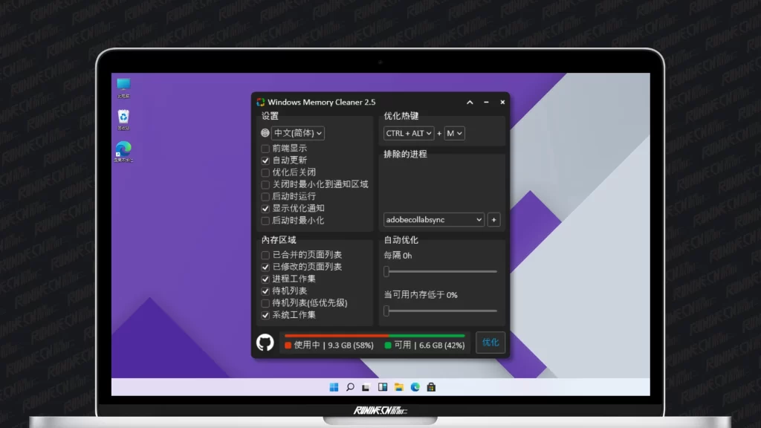Open the hotkey letter M dropdown
This screenshot has width=761, height=428.
coord(454,134)
